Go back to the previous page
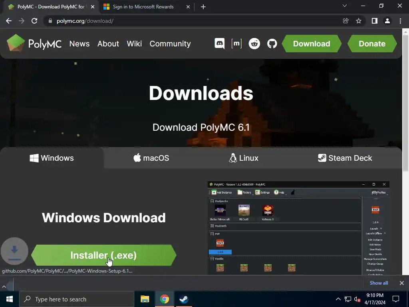Viewport: 409px width, 307px height. (x=9, y=21)
